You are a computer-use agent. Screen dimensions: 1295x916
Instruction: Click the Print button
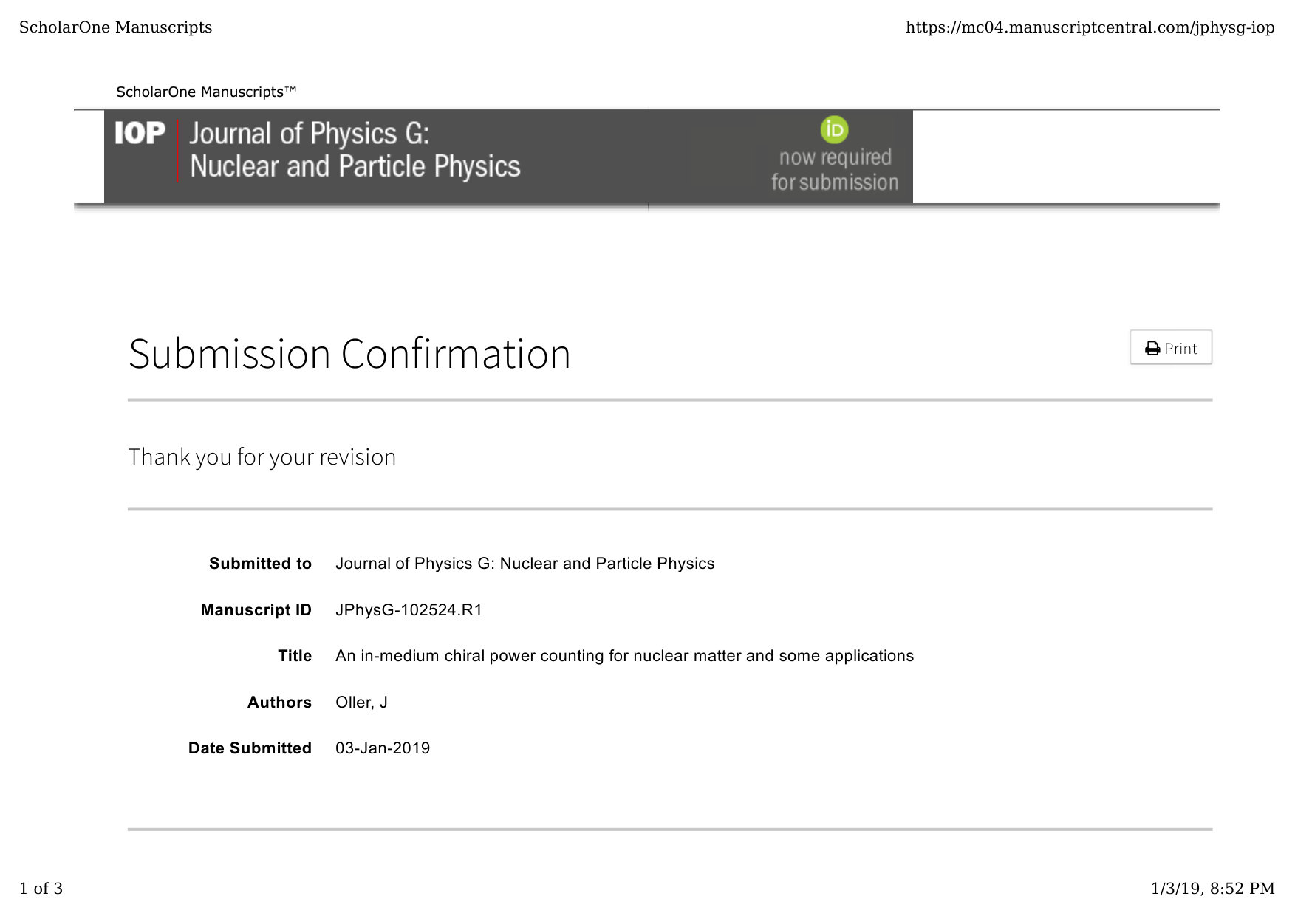pos(1170,347)
